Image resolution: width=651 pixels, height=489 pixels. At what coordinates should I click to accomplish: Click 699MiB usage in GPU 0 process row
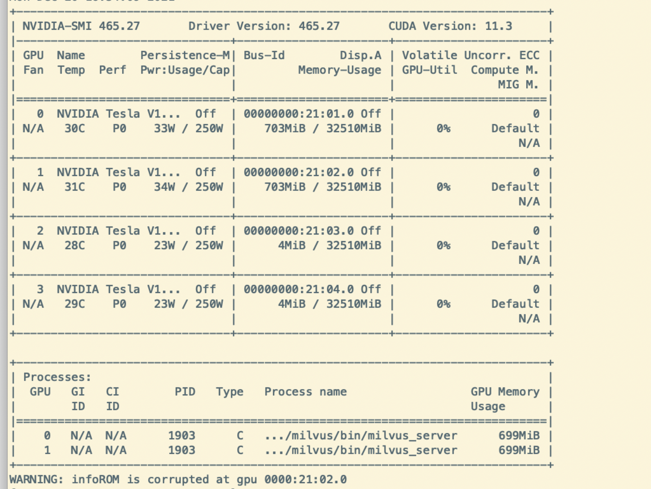pyautogui.click(x=519, y=436)
